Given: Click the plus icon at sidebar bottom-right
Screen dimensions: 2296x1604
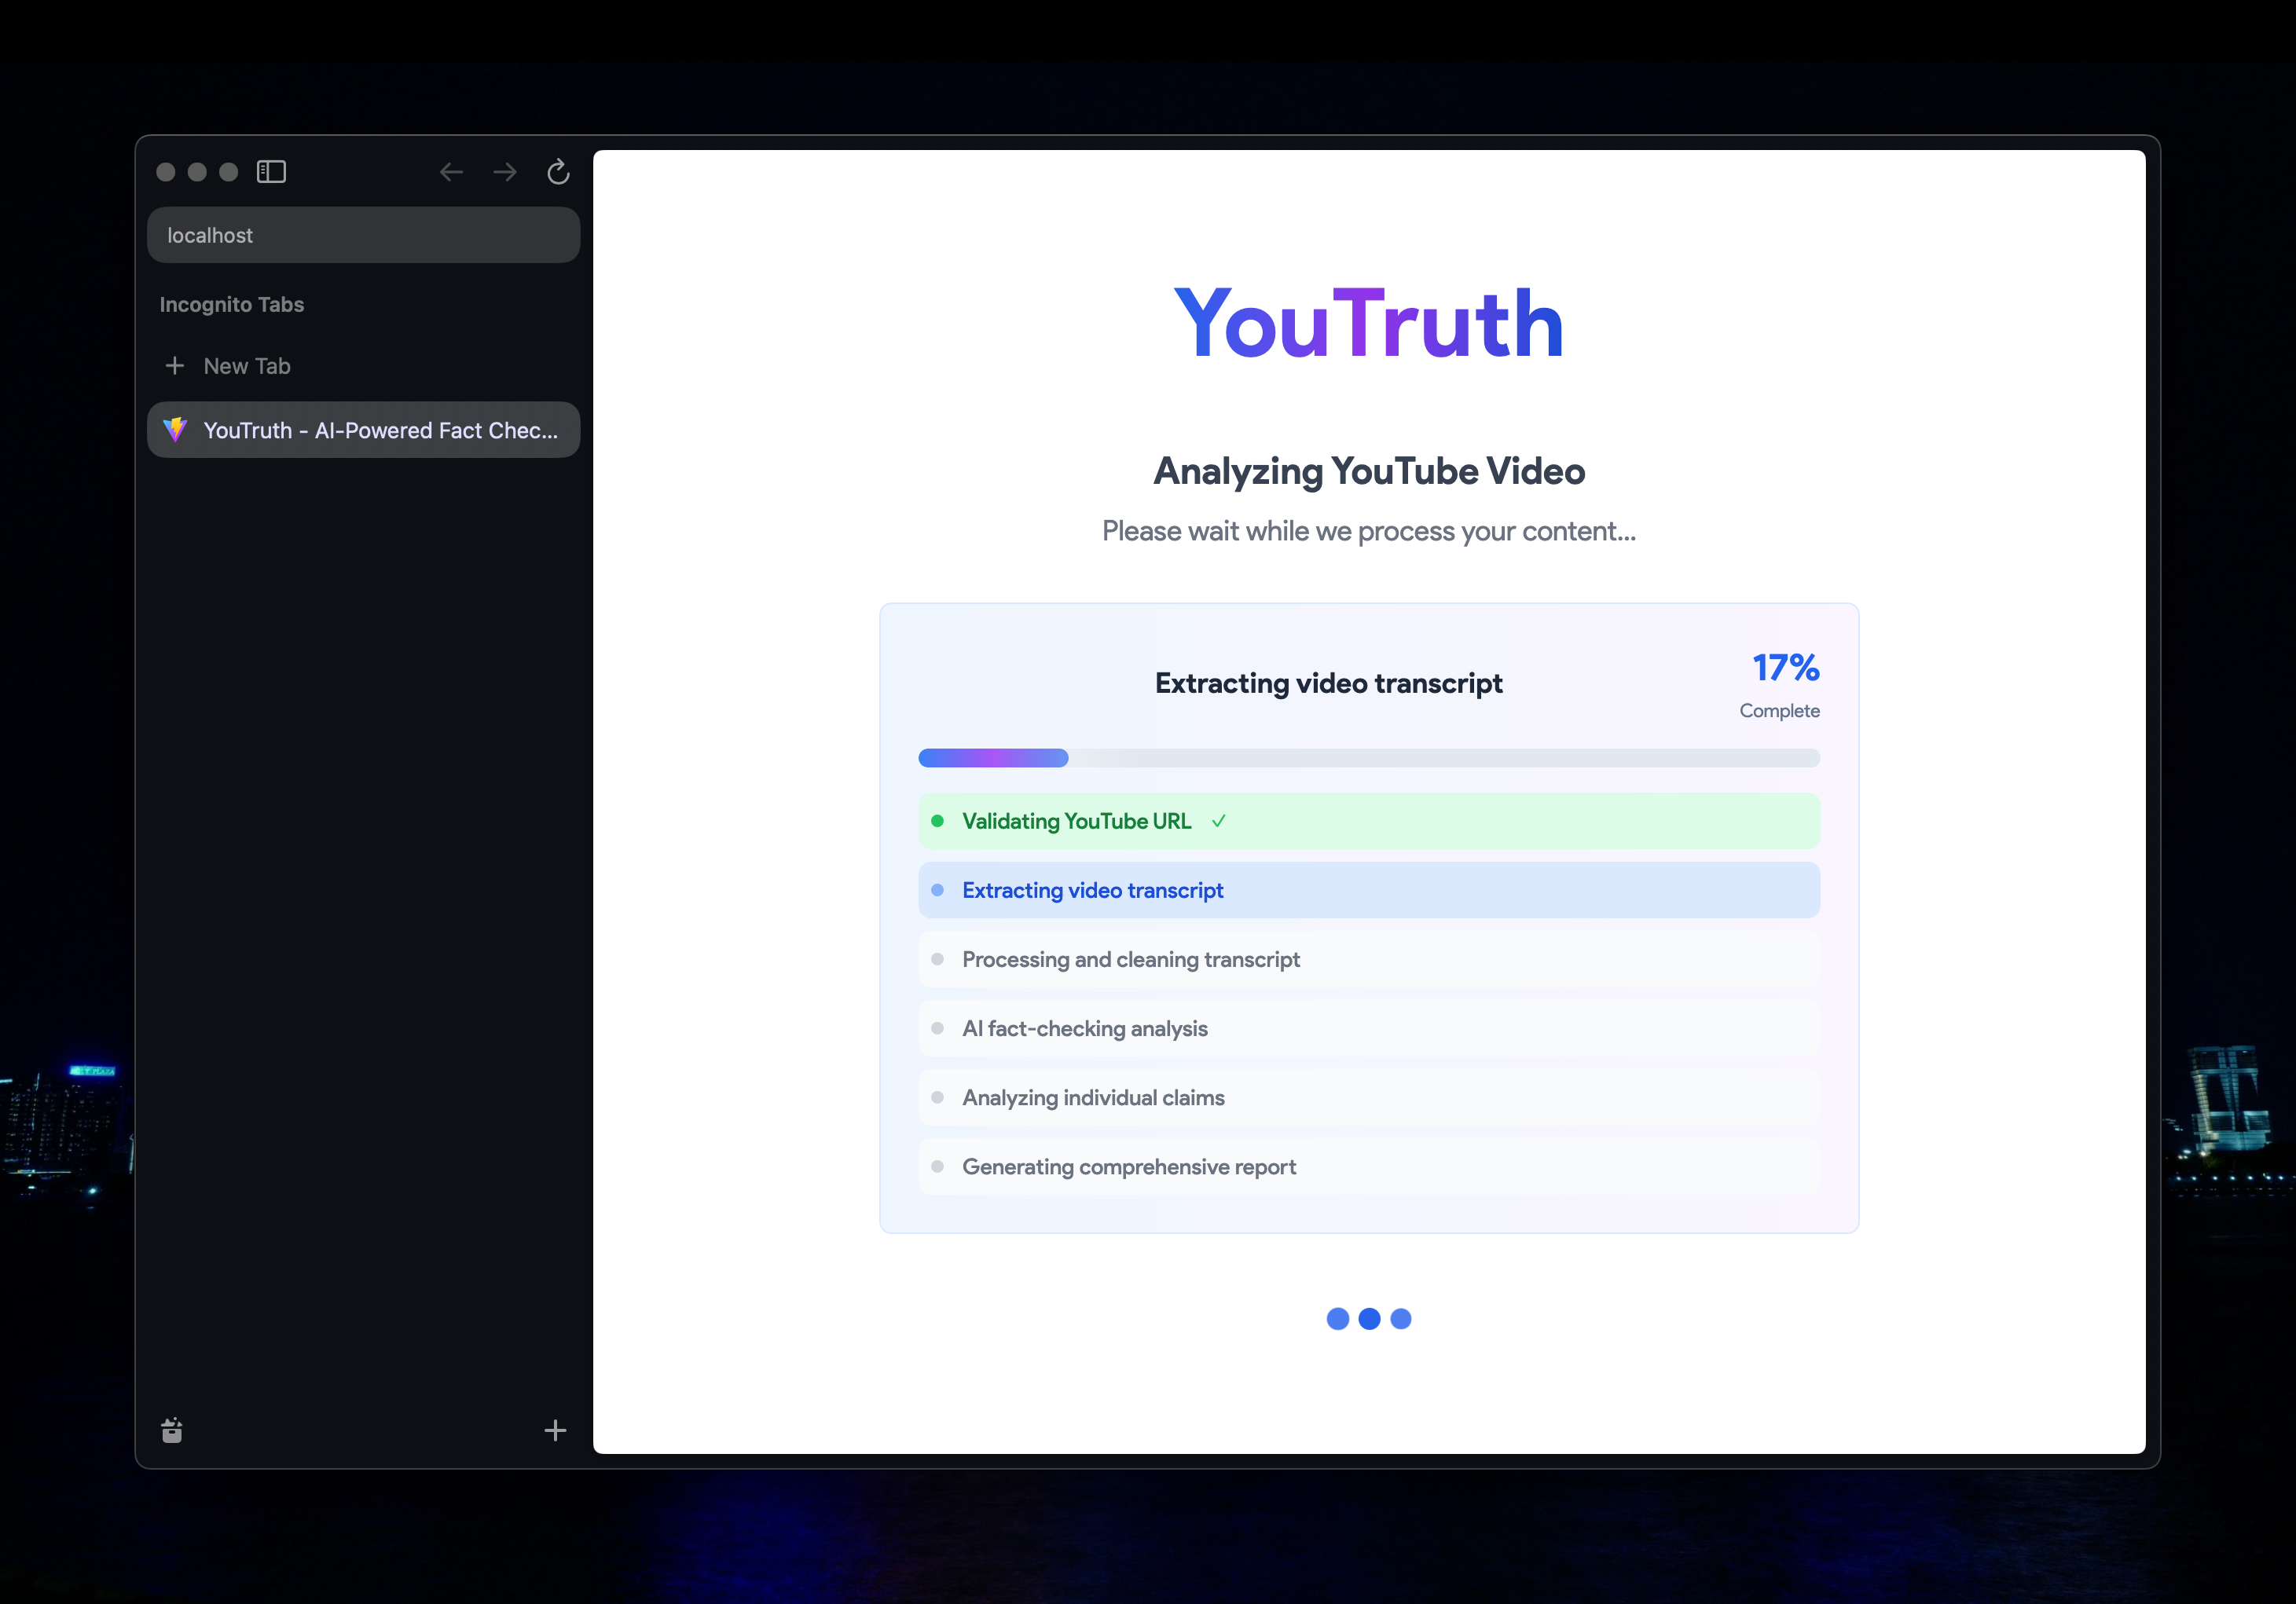Looking at the screenshot, I should (x=555, y=1430).
